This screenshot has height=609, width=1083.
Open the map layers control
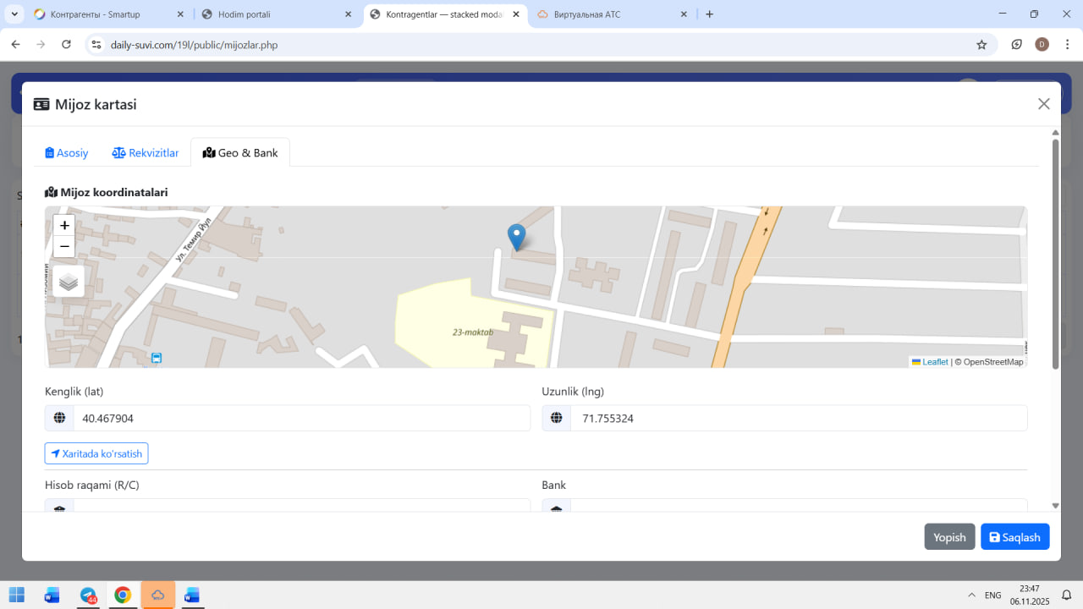pyautogui.click(x=69, y=282)
